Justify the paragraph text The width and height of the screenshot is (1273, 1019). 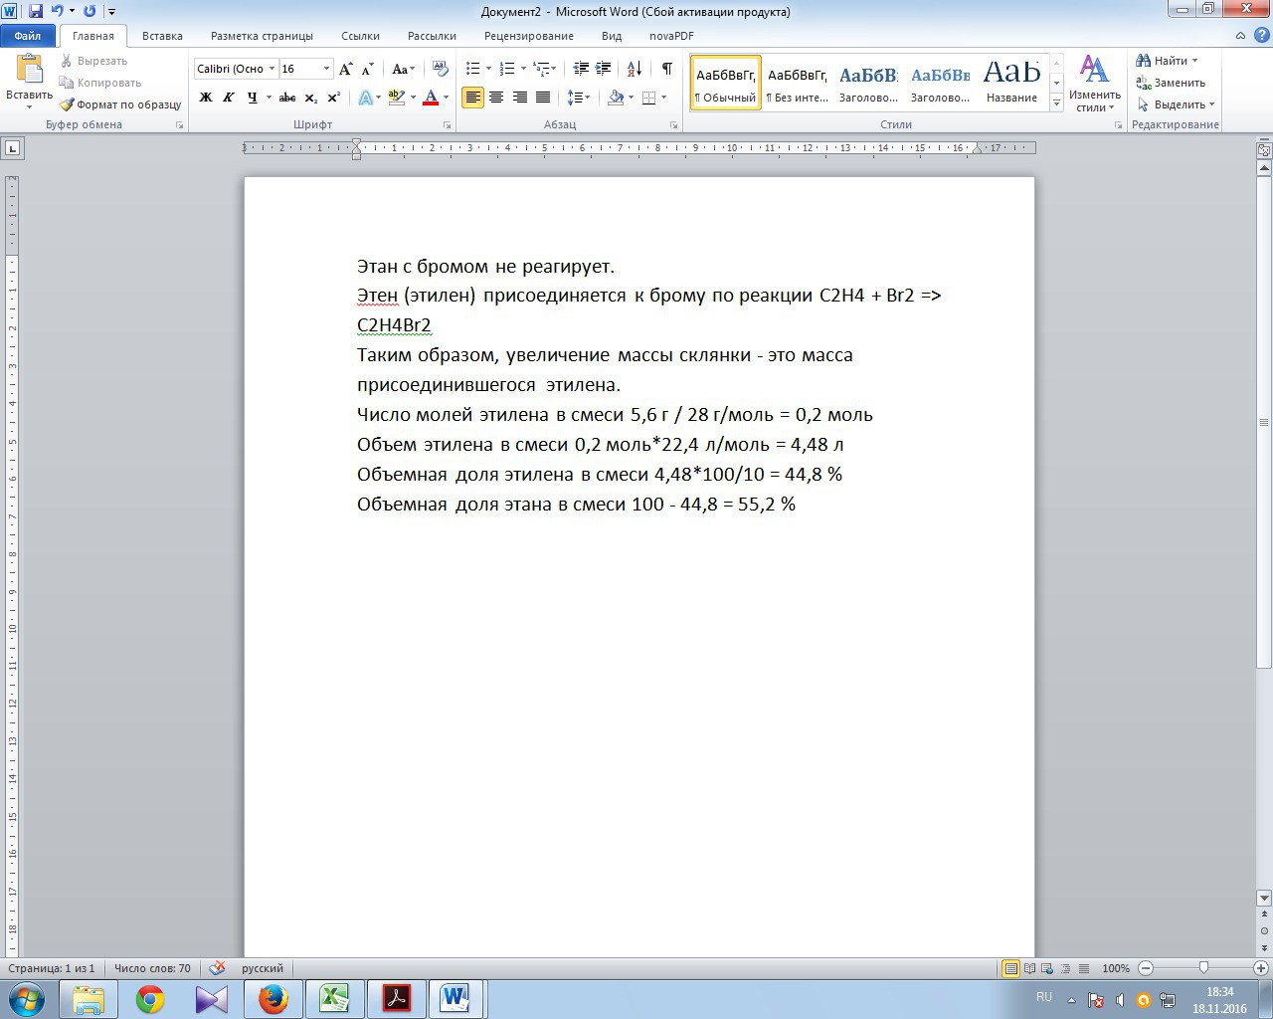point(543,98)
